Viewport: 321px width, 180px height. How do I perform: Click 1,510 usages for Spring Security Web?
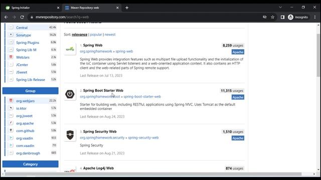click(233, 132)
